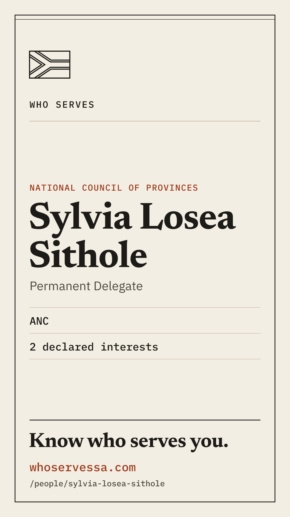Click the number 2 before declared interests

(x=33, y=347)
